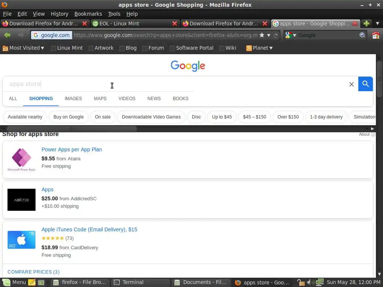The height and width of the screenshot is (287, 383).
Task: Click the blue Google search button
Action: (365, 84)
